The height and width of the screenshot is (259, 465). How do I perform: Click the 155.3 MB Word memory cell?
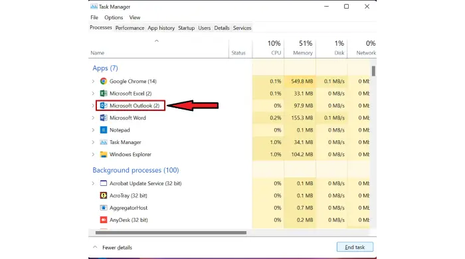[300, 118]
